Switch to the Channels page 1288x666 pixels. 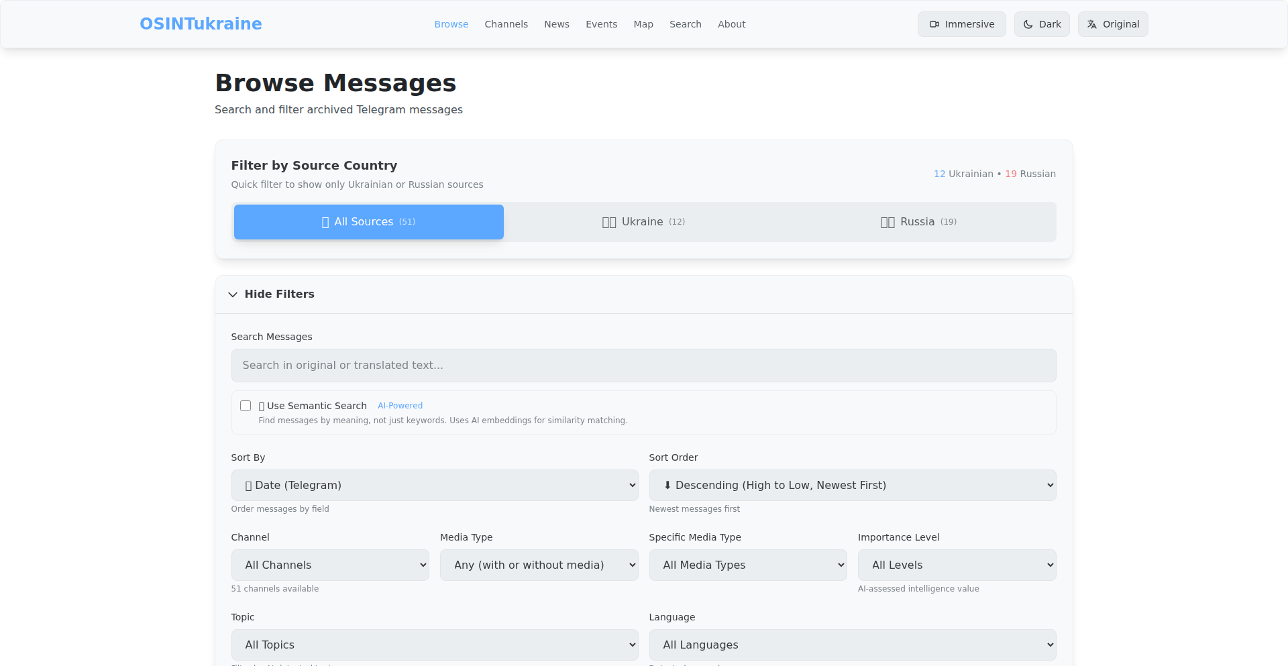tap(506, 24)
